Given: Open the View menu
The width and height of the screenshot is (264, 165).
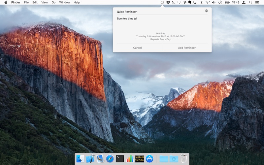Looking at the screenshot, I should (45, 2).
